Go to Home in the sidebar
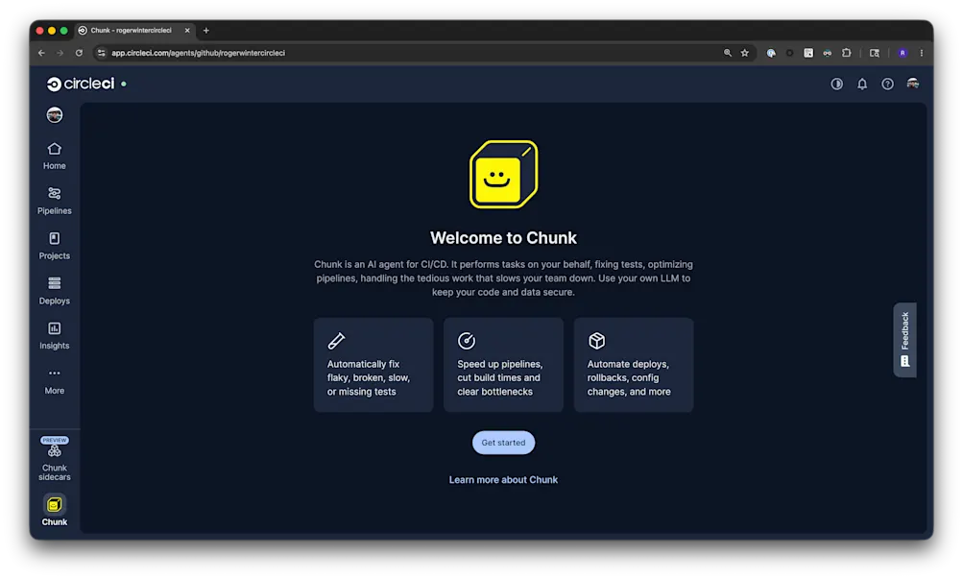Image resolution: width=963 pixels, height=579 pixels. point(54,156)
